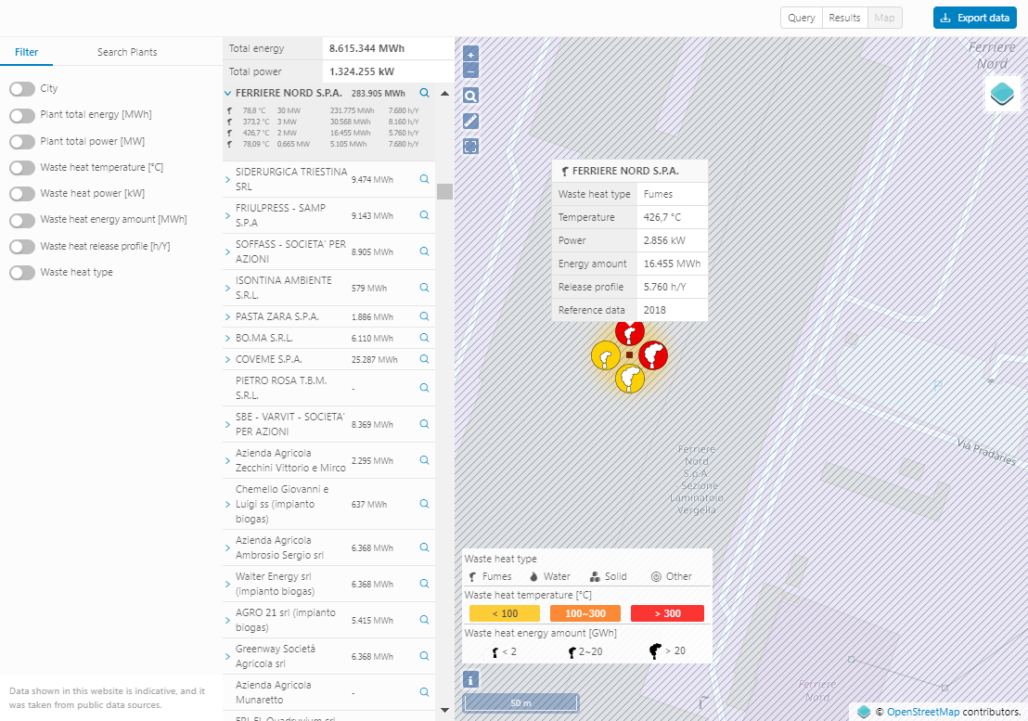Click the 100~300 temperature legend swatch
Screen dimensions: 1028x721
pos(585,613)
